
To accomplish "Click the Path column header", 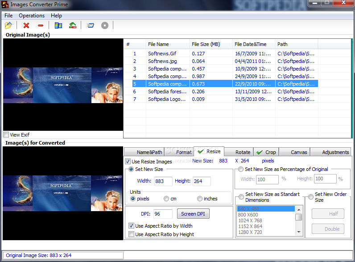I will 297,44.
